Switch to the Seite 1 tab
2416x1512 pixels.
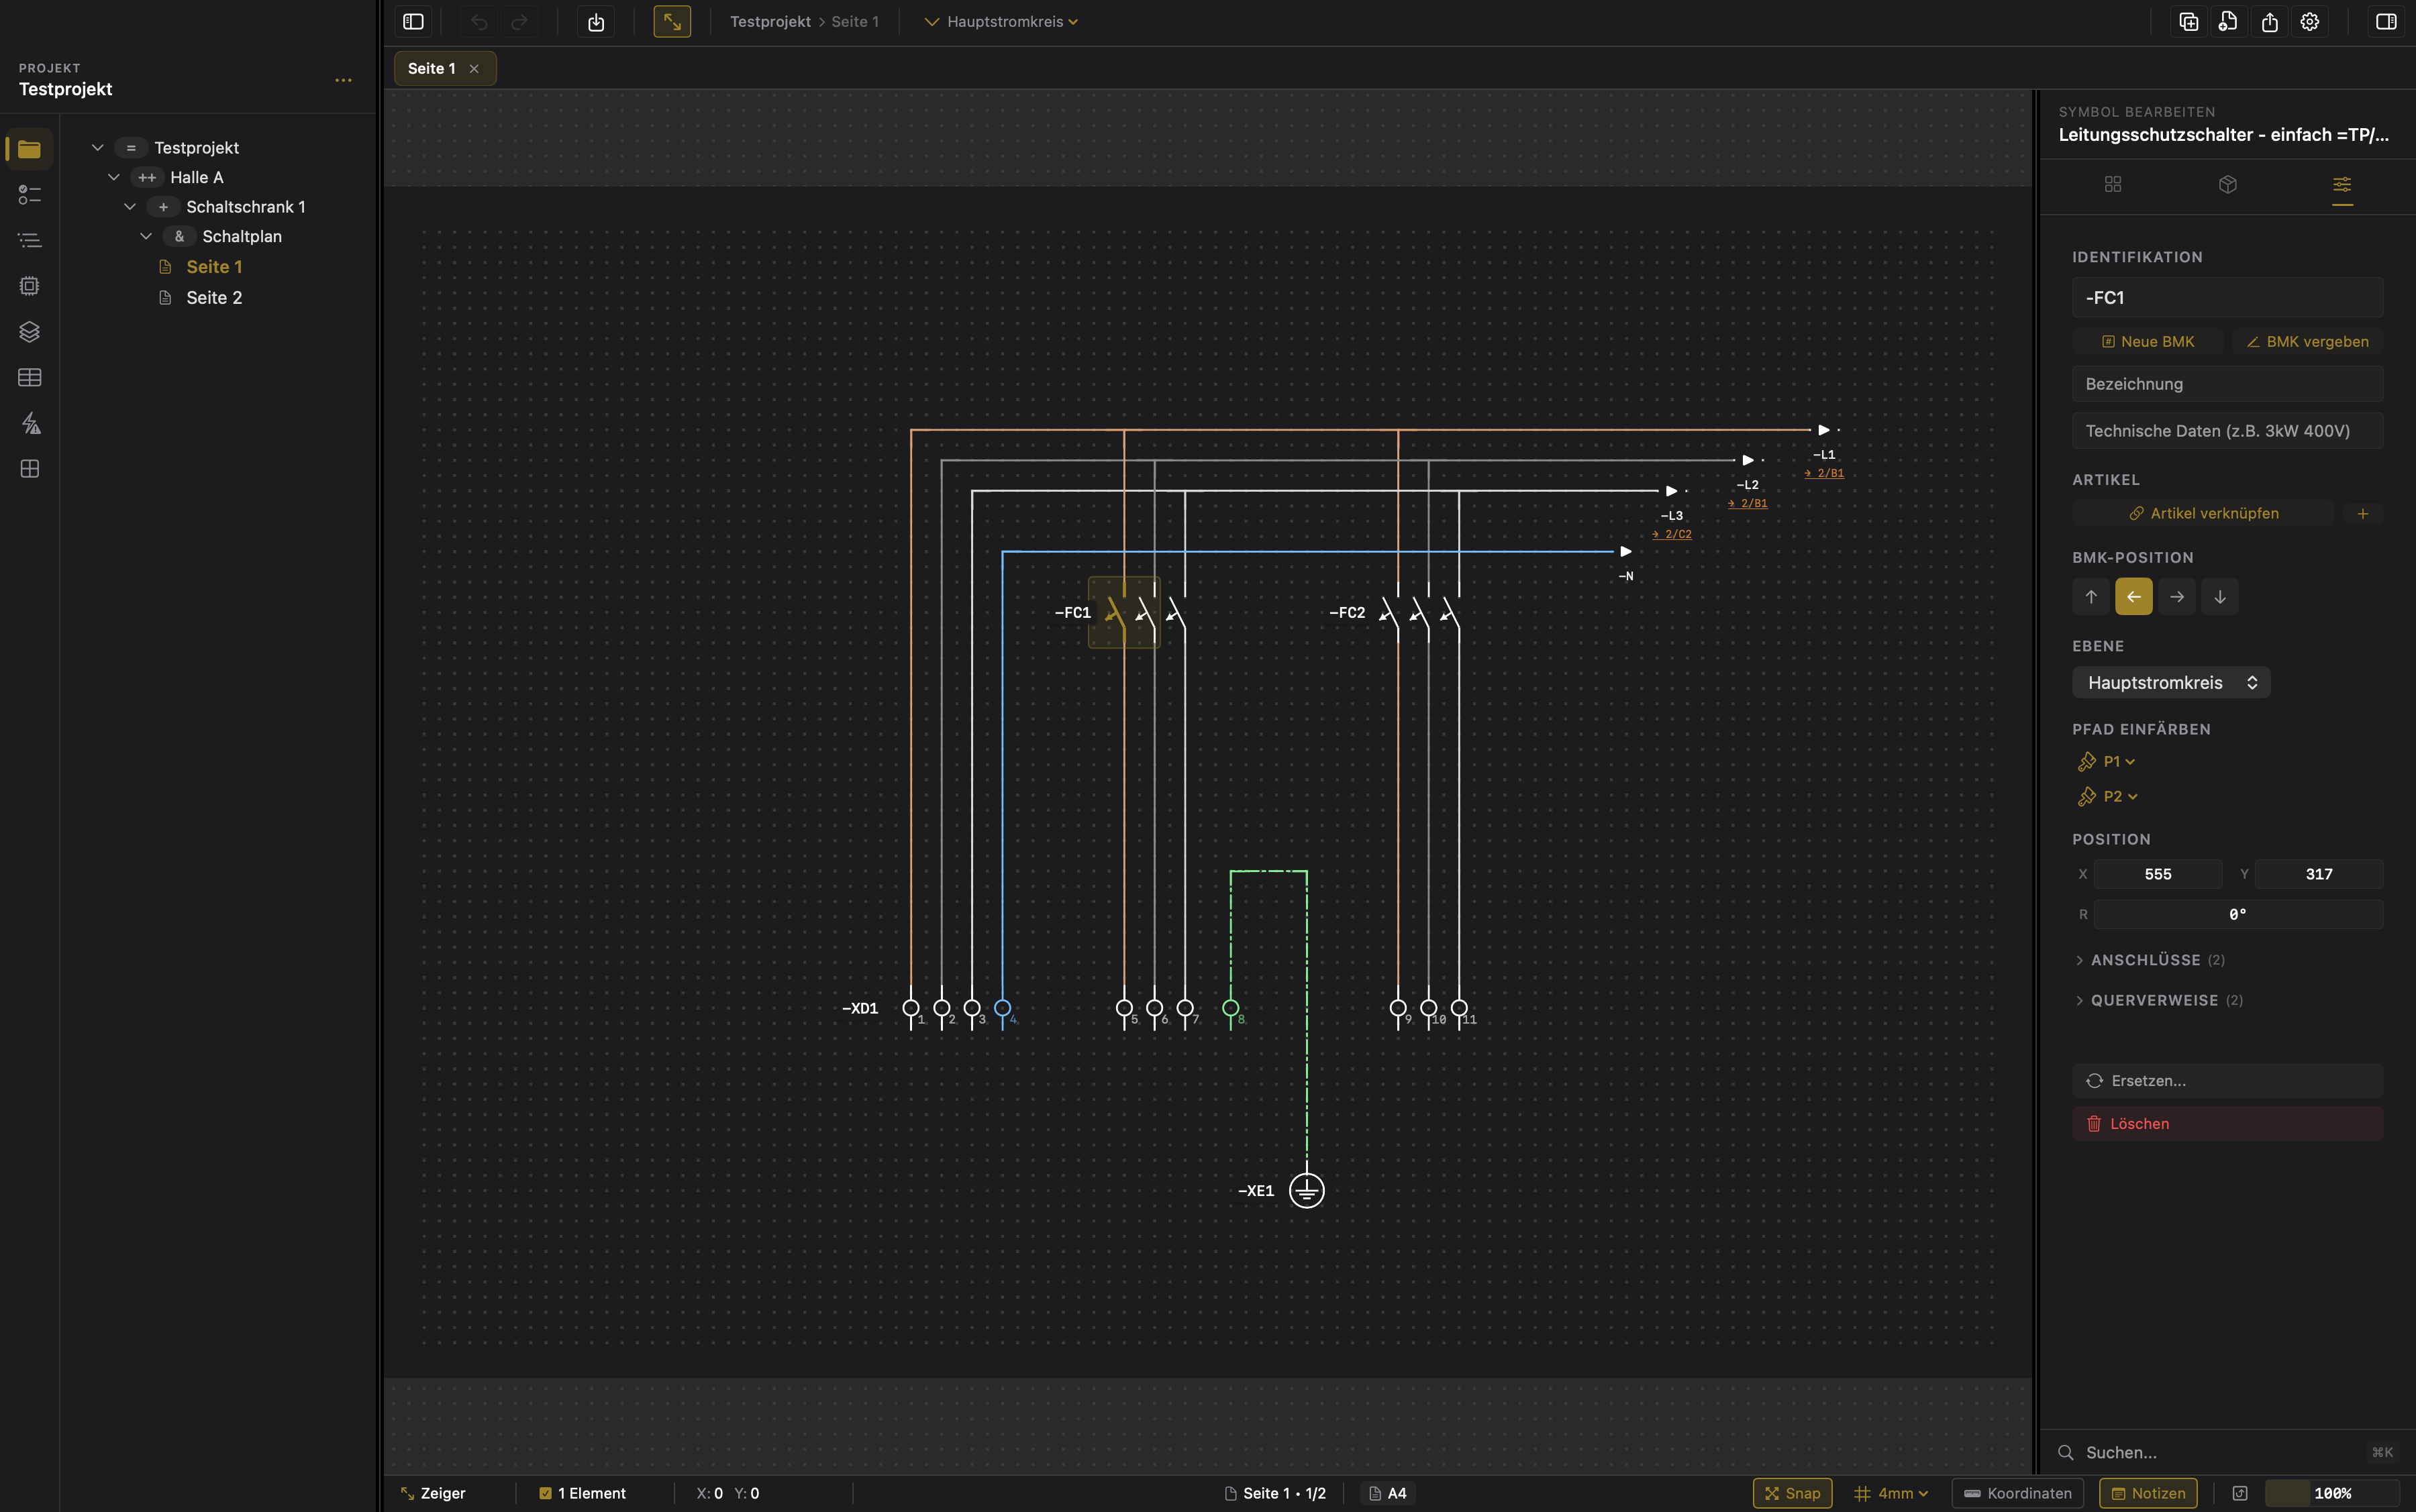(431, 68)
